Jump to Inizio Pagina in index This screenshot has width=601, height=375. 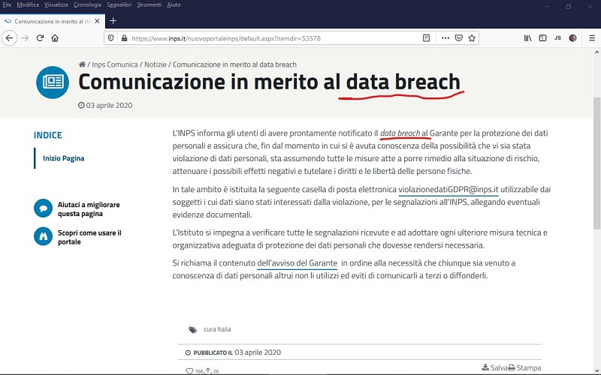[x=64, y=158]
